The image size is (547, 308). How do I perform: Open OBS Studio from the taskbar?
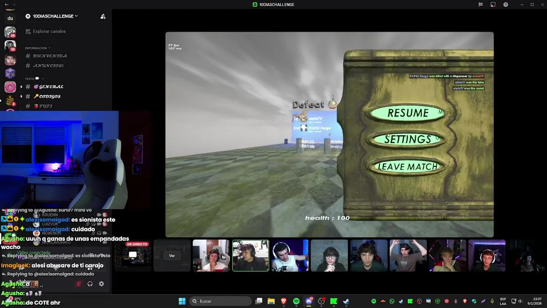[321, 301]
